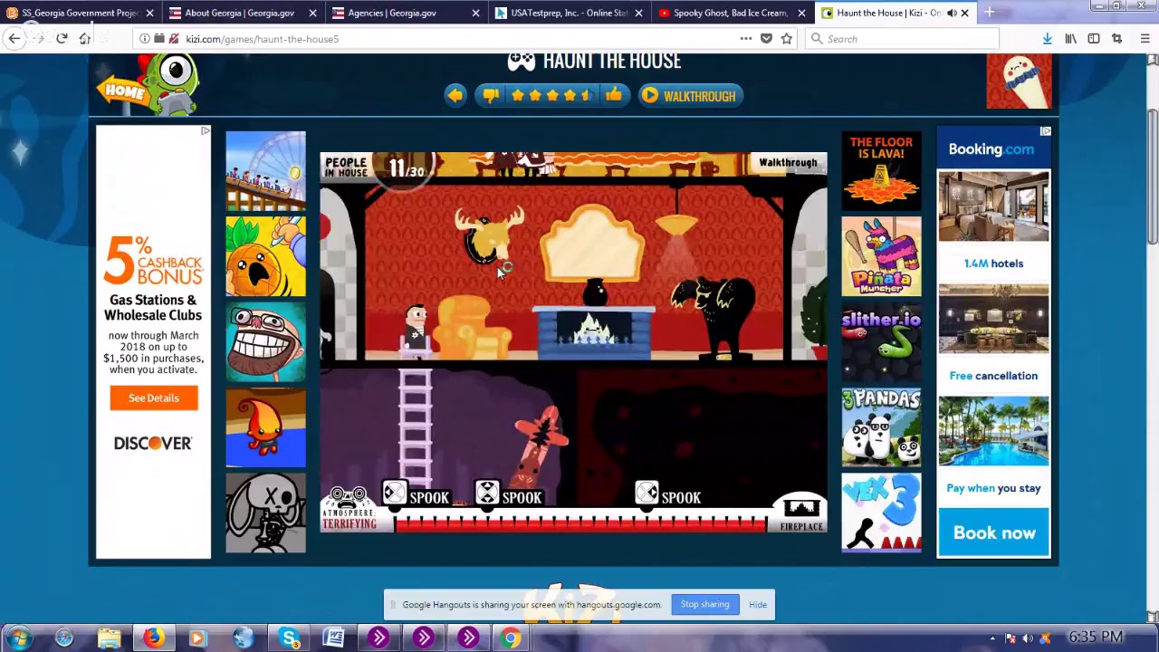Click the browser home button

(x=85, y=38)
